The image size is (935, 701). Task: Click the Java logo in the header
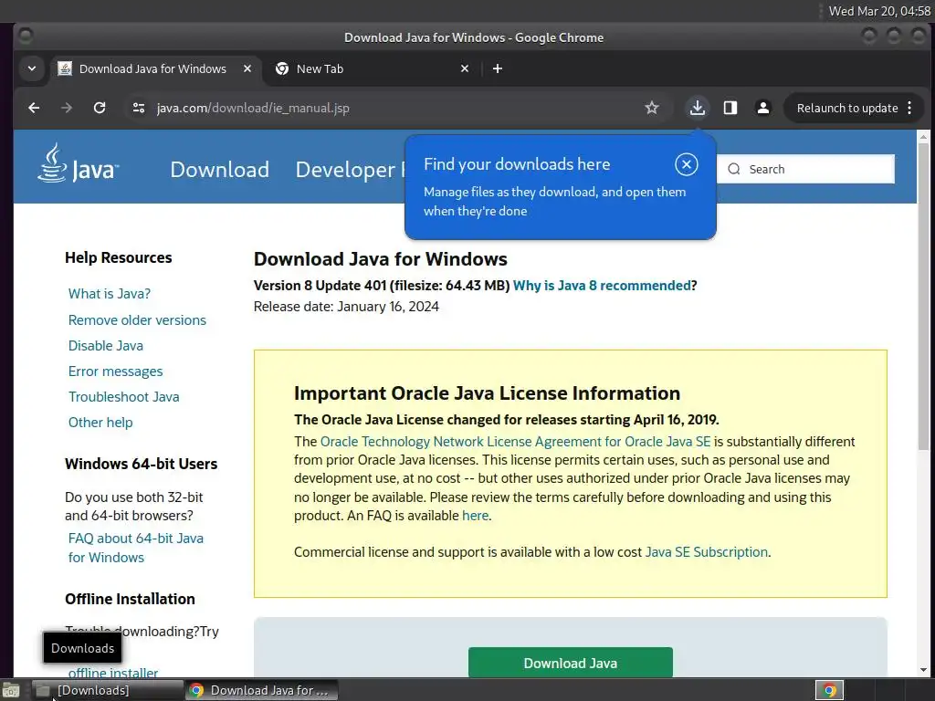tap(79, 164)
